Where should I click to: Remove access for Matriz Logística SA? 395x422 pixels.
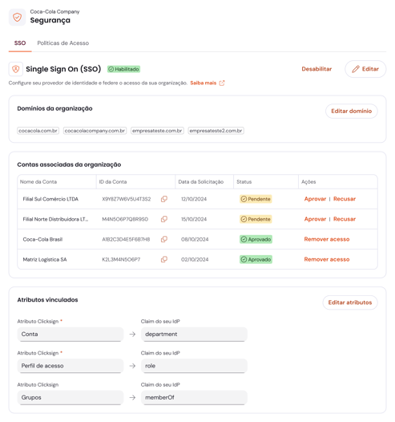tap(327, 259)
